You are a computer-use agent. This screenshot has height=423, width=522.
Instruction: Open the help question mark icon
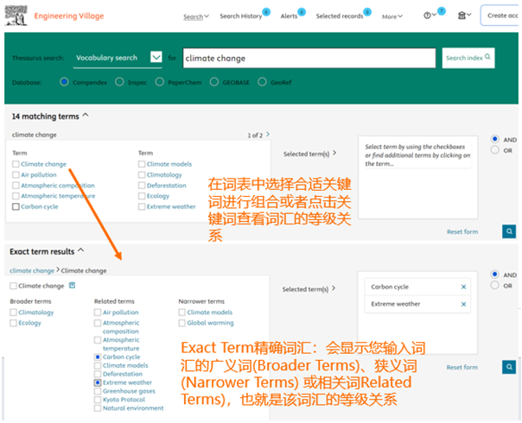[x=429, y=16]
